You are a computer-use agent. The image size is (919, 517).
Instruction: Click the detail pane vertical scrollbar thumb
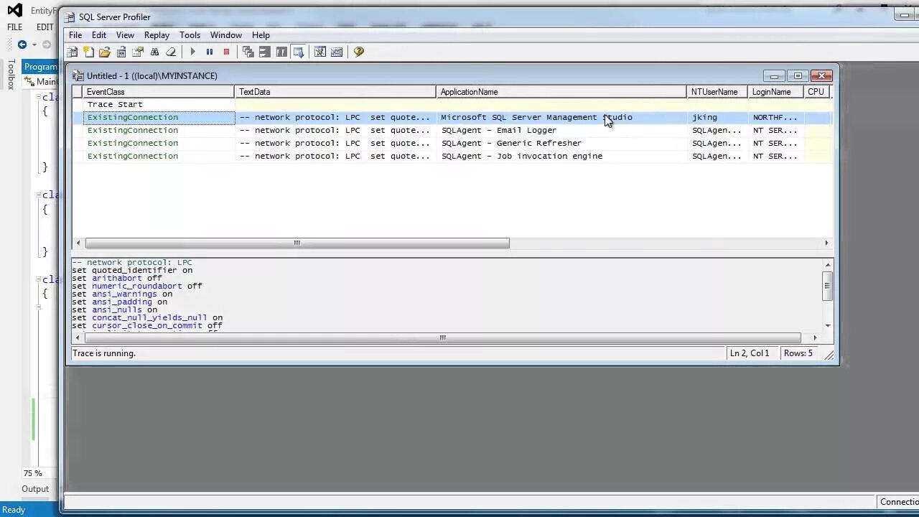[827, 286]
